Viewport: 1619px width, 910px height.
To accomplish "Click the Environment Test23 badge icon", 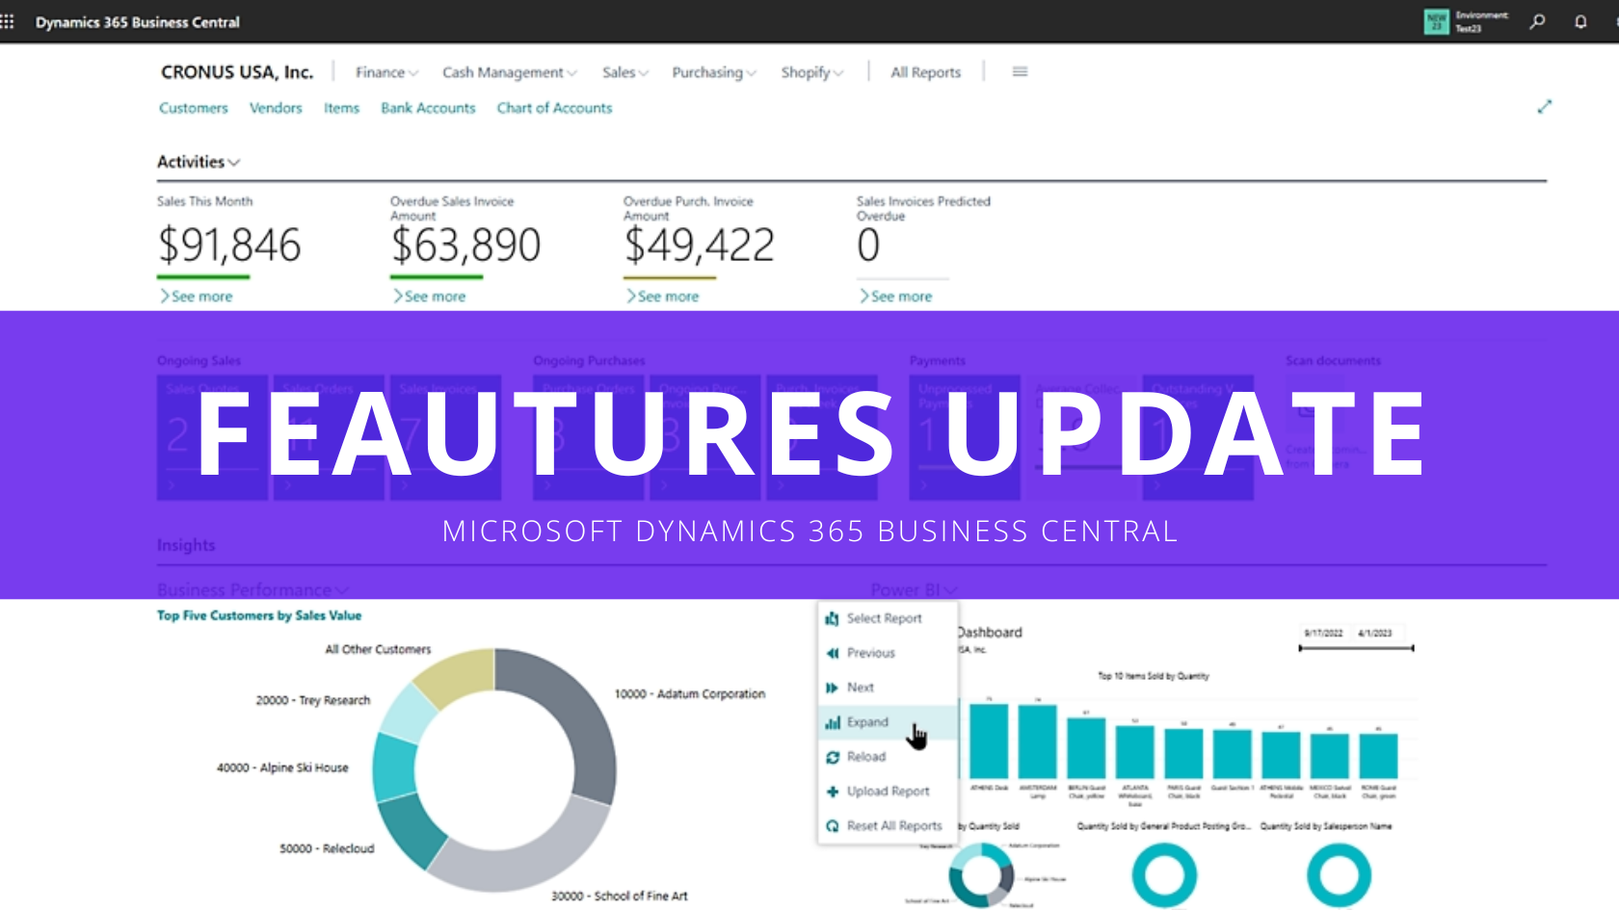I will coord(1436,21).
